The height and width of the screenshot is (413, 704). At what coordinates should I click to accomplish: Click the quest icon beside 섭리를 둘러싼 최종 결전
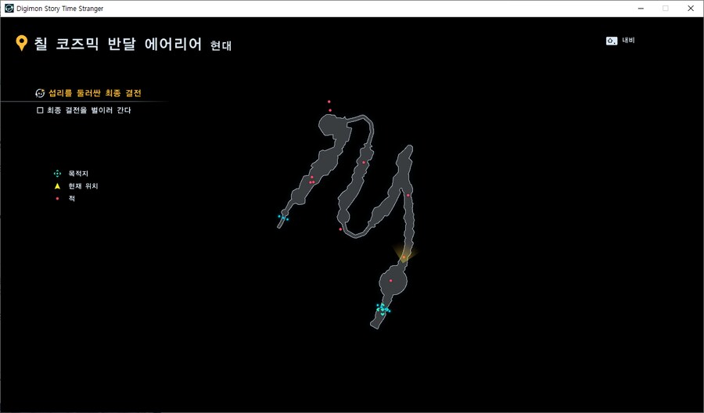(40, 93)
